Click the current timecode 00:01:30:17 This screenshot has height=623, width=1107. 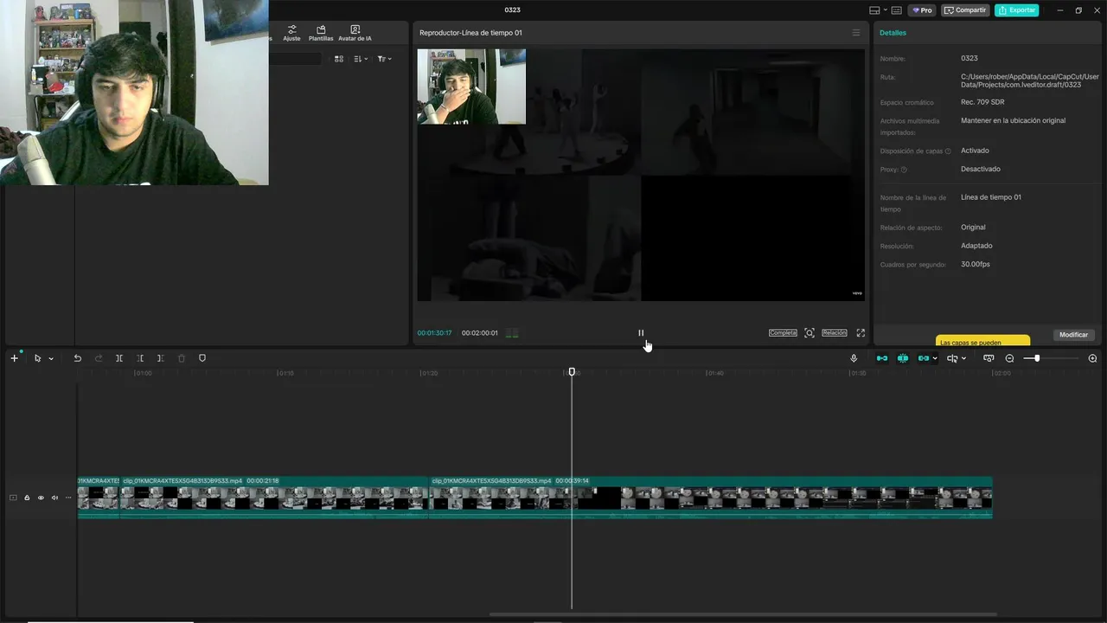pyautogui.click(x=434, y=333)
